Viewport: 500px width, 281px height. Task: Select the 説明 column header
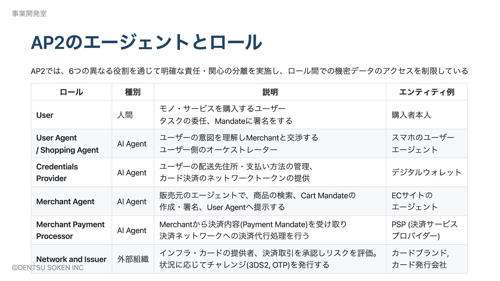(270, 92)
